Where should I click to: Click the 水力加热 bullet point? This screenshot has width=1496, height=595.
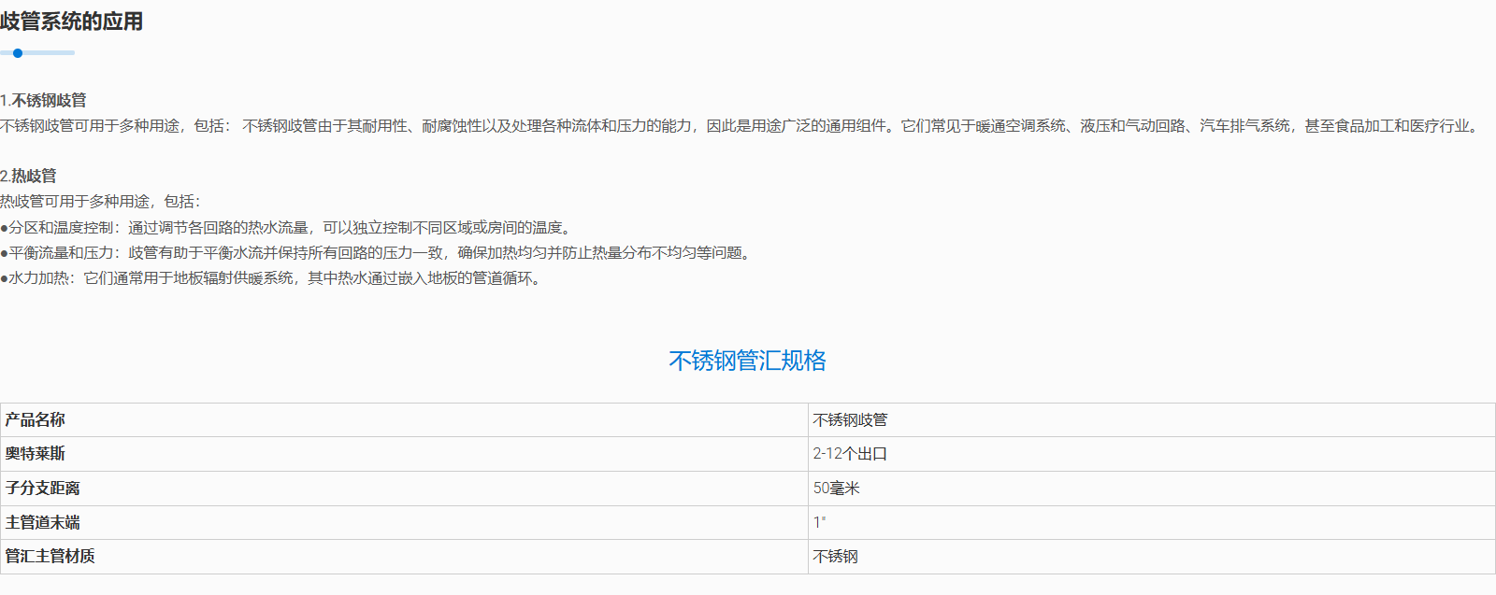(272, 278)
